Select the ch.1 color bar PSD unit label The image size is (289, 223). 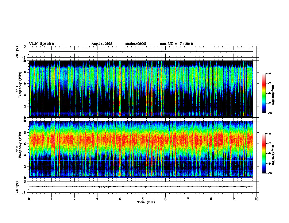(x=273, y=95)
